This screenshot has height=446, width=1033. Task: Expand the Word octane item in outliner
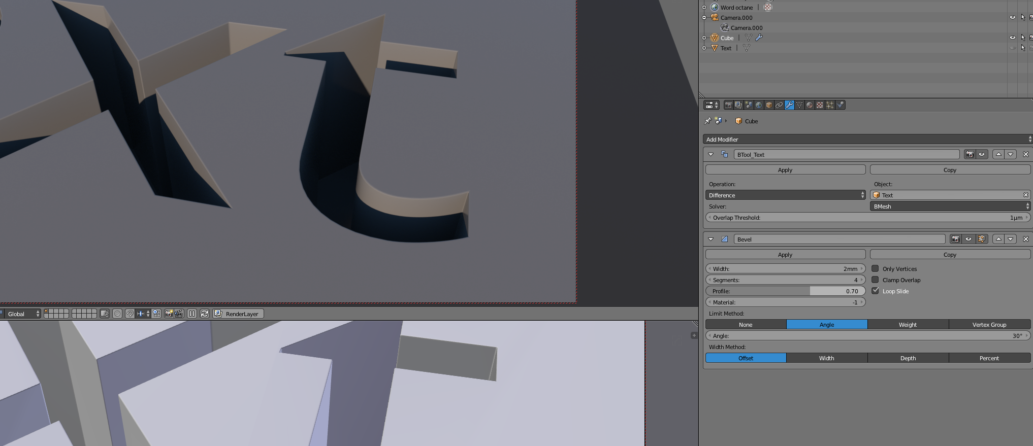click(x=704, y=7)
